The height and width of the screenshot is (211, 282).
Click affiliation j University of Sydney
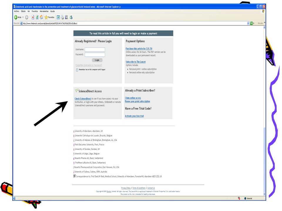pos(73,172)
